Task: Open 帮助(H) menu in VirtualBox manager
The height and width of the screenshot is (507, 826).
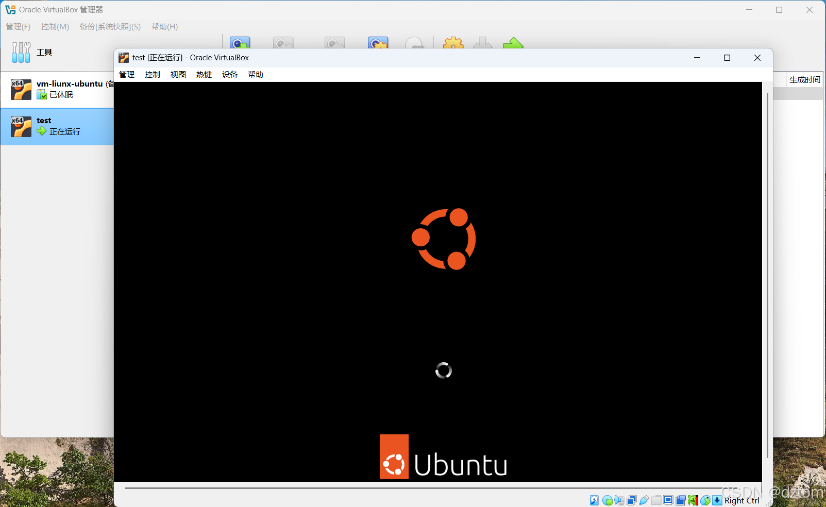Action: (165, 26)
